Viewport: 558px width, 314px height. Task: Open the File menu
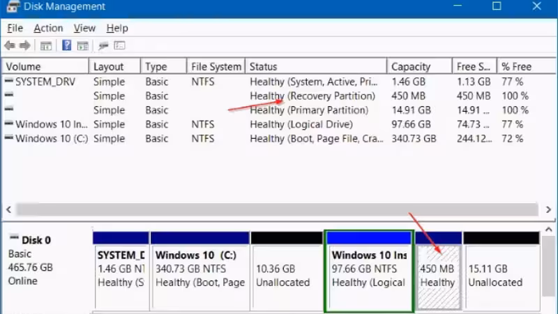(15, 28)
